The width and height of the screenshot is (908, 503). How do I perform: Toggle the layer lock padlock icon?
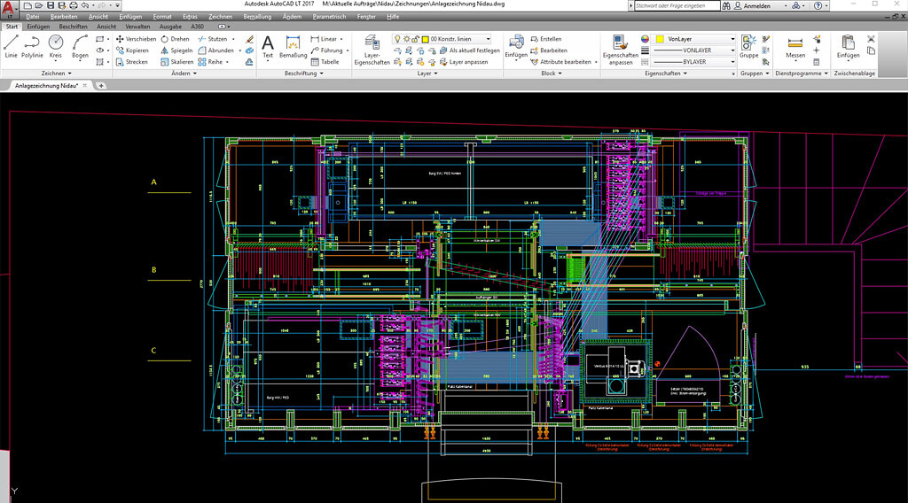click(415, 40)
